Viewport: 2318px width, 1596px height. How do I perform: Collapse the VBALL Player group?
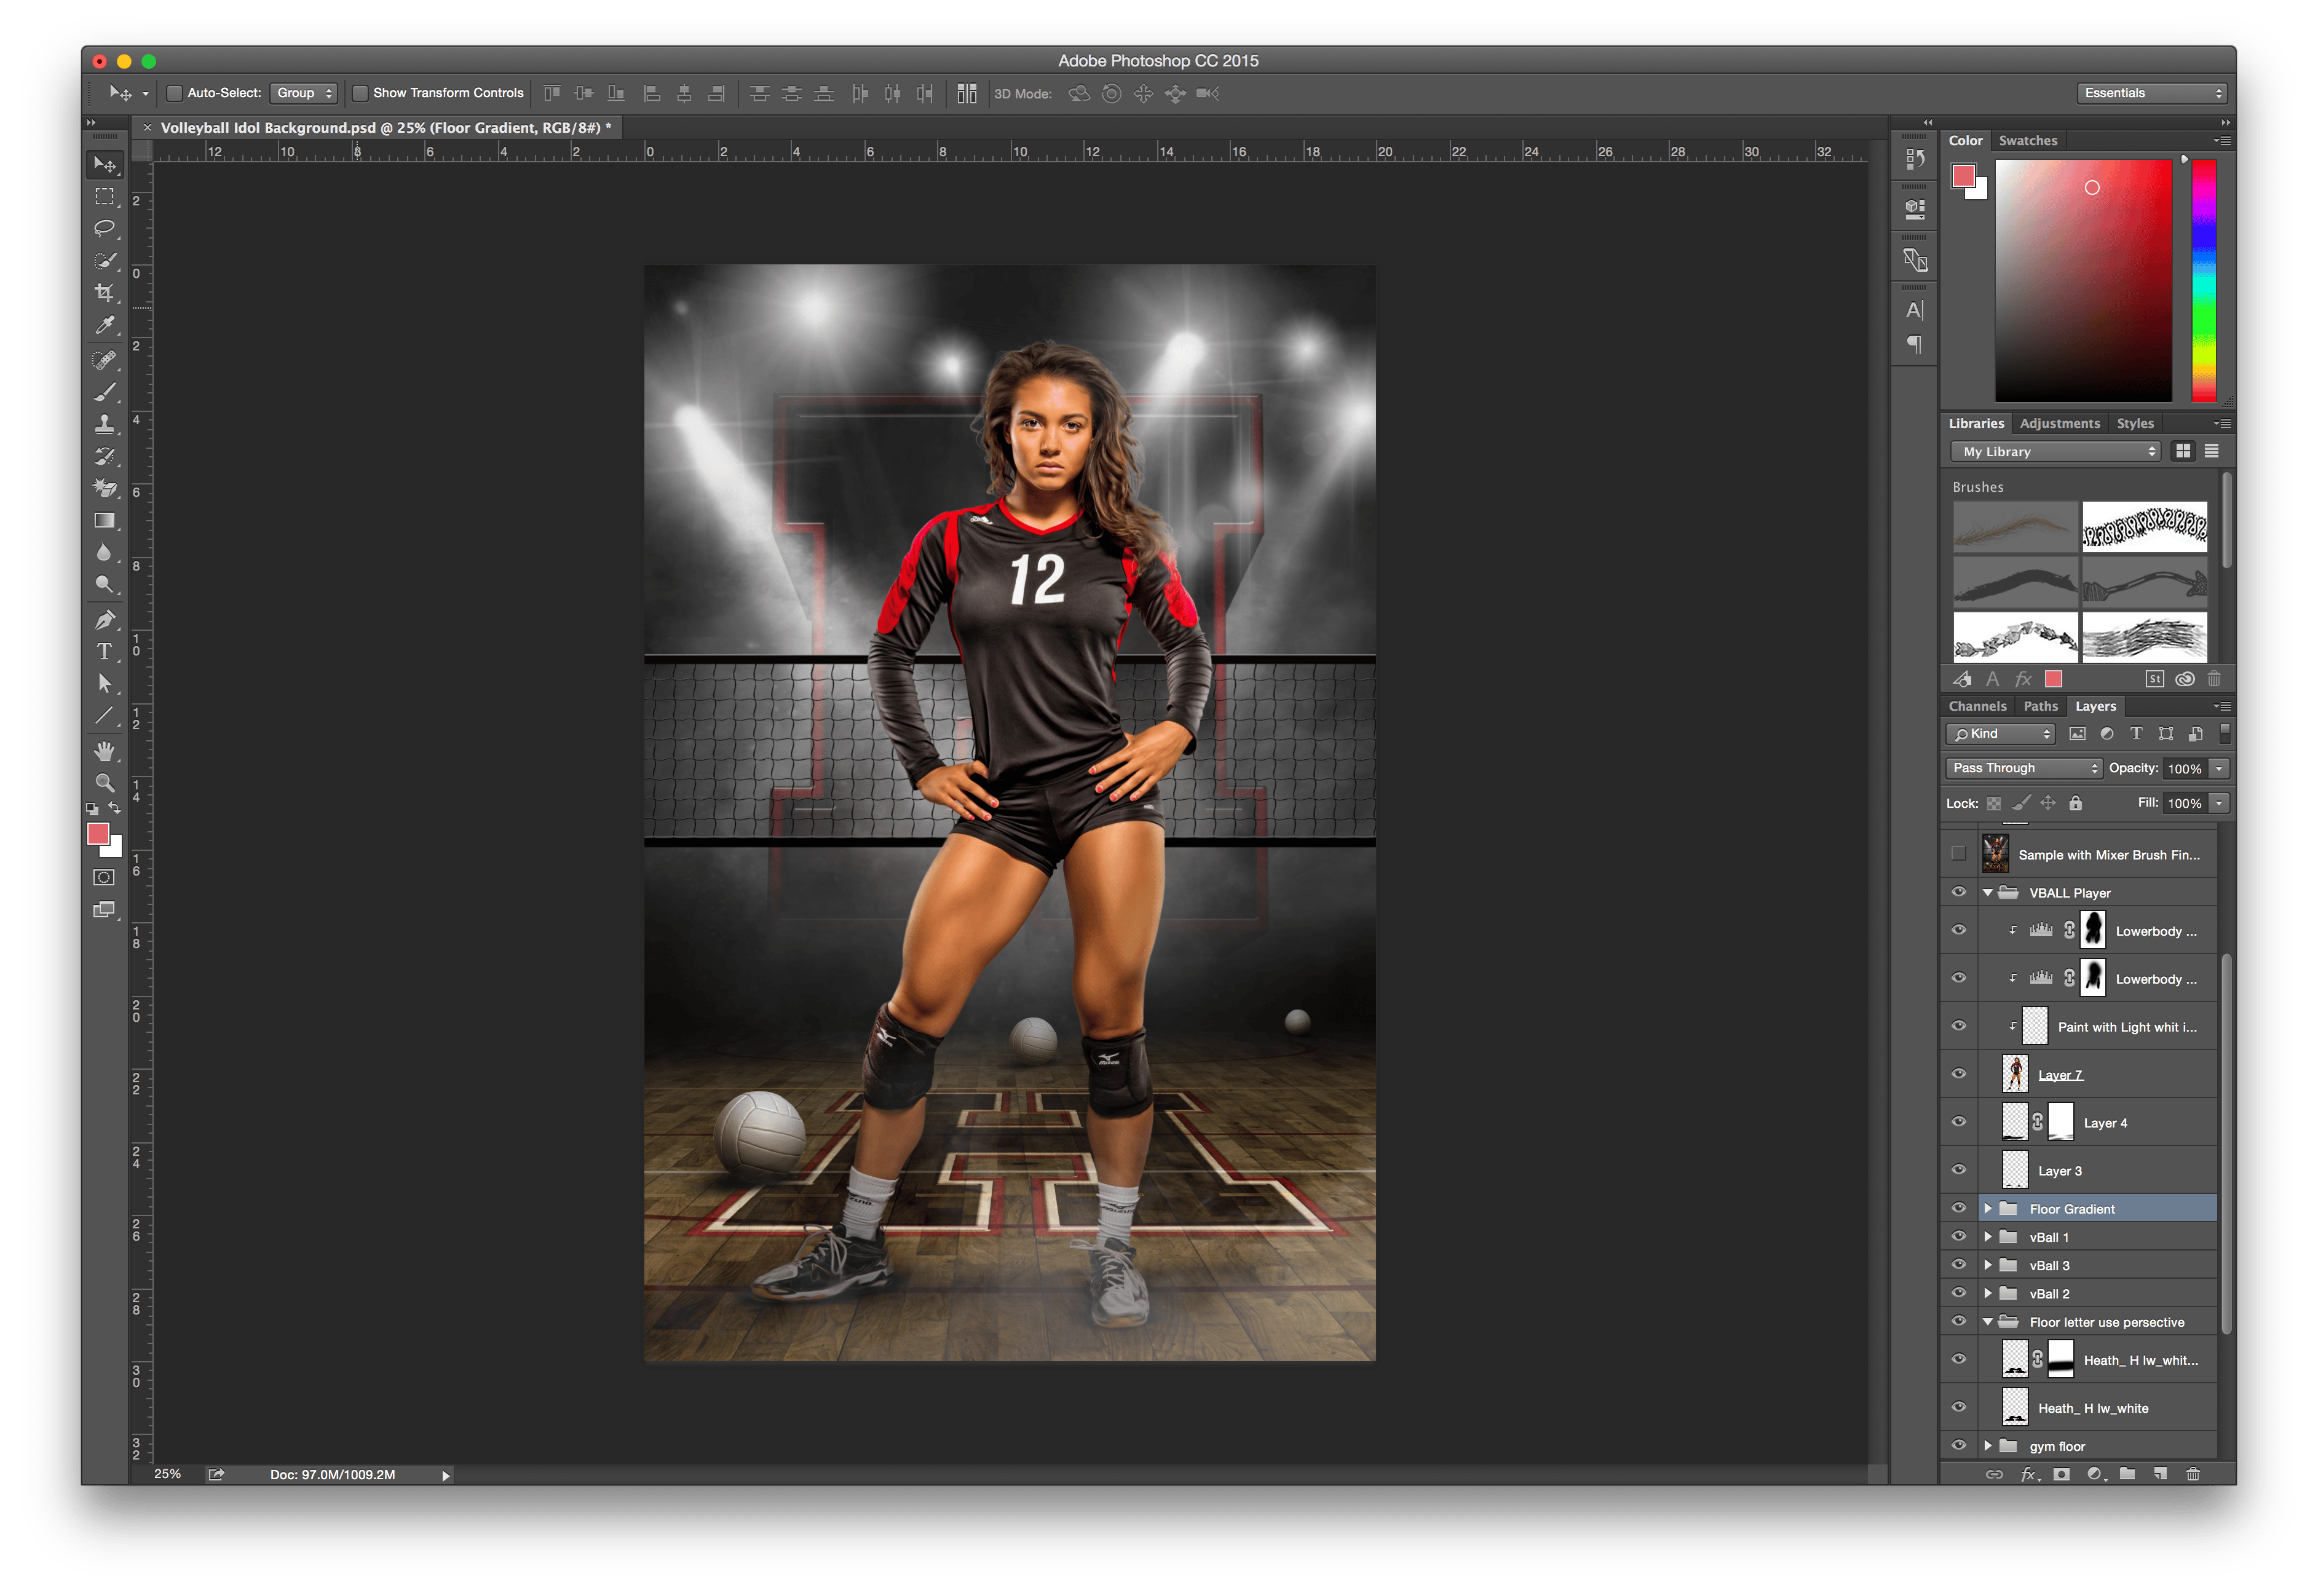1988,893
